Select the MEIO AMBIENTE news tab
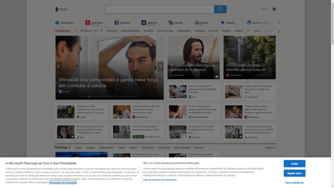This screenshot has height=188, width=334. pos(182,148)
